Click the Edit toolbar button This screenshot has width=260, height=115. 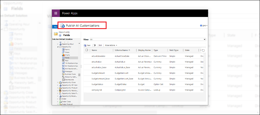[x=100, y=45]
